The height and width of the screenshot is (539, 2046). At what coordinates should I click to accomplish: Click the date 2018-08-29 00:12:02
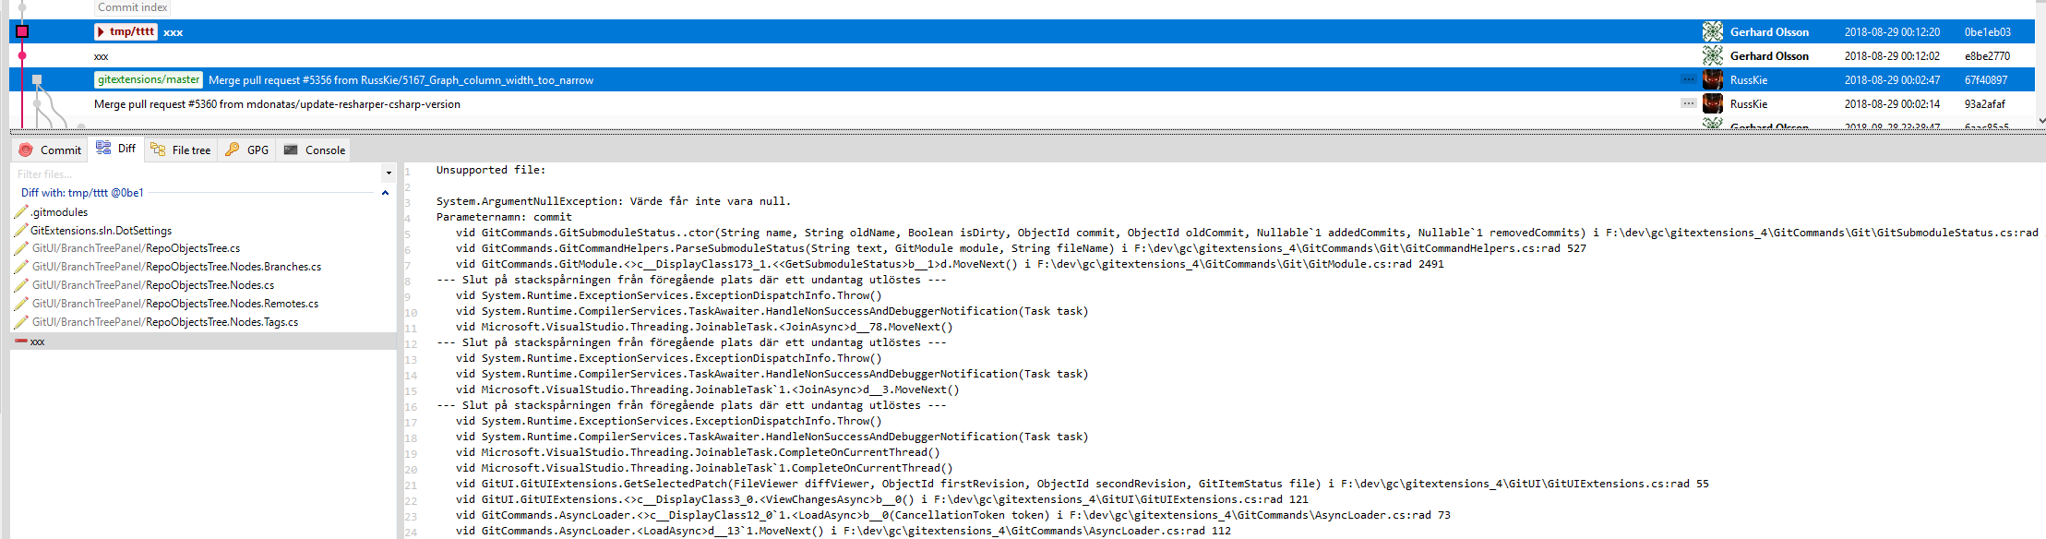tap(1892, 56)
